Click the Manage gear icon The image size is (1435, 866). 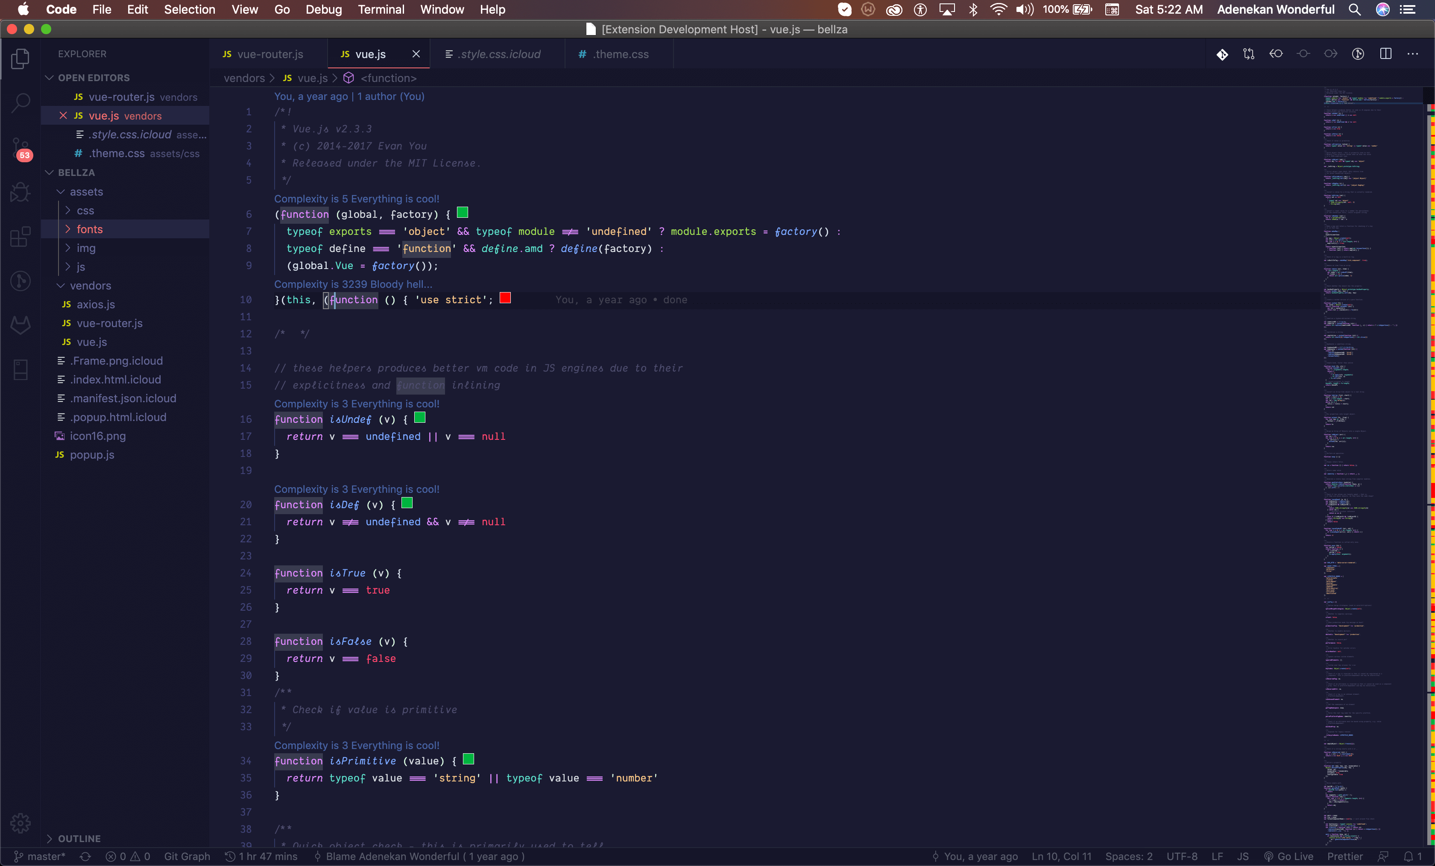point(20,822)
